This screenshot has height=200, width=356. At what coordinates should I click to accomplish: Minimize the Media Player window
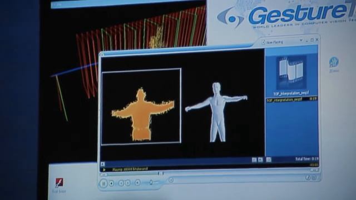click(306, 41)
